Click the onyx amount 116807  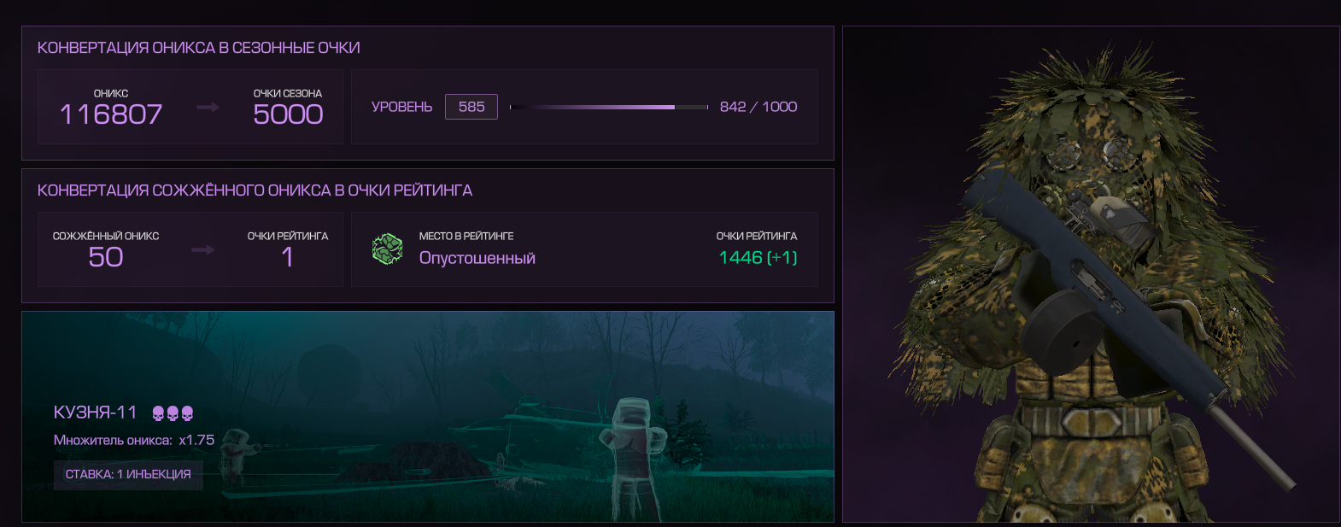coord(111,114)
